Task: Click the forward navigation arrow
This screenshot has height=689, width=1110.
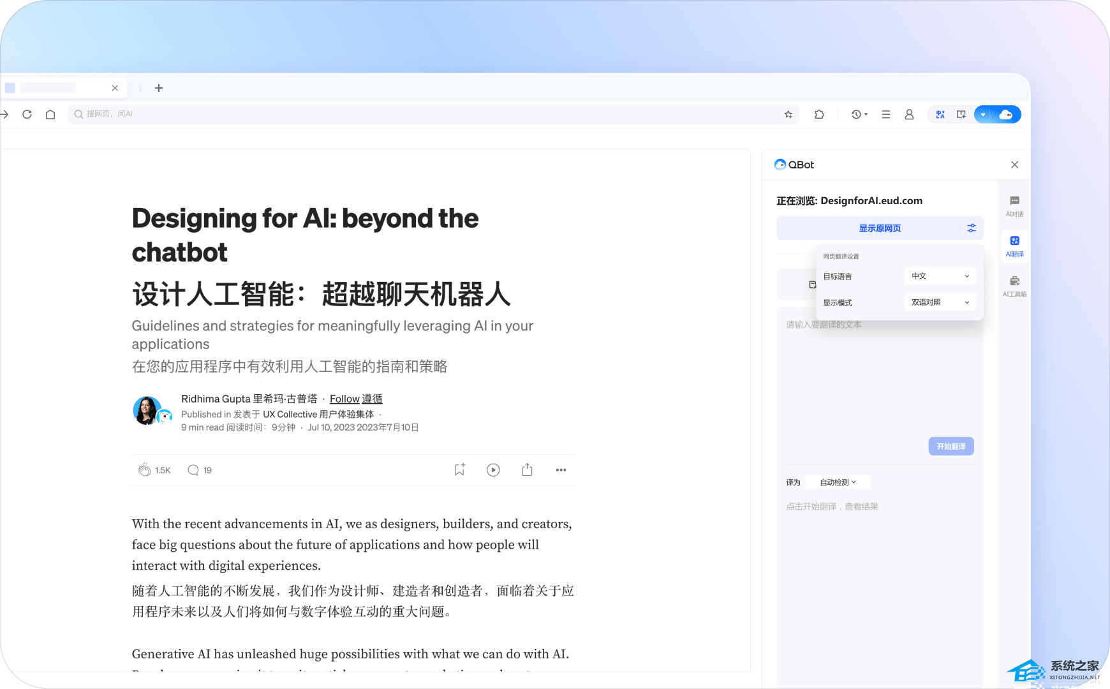Action: [x=4, y=114]
